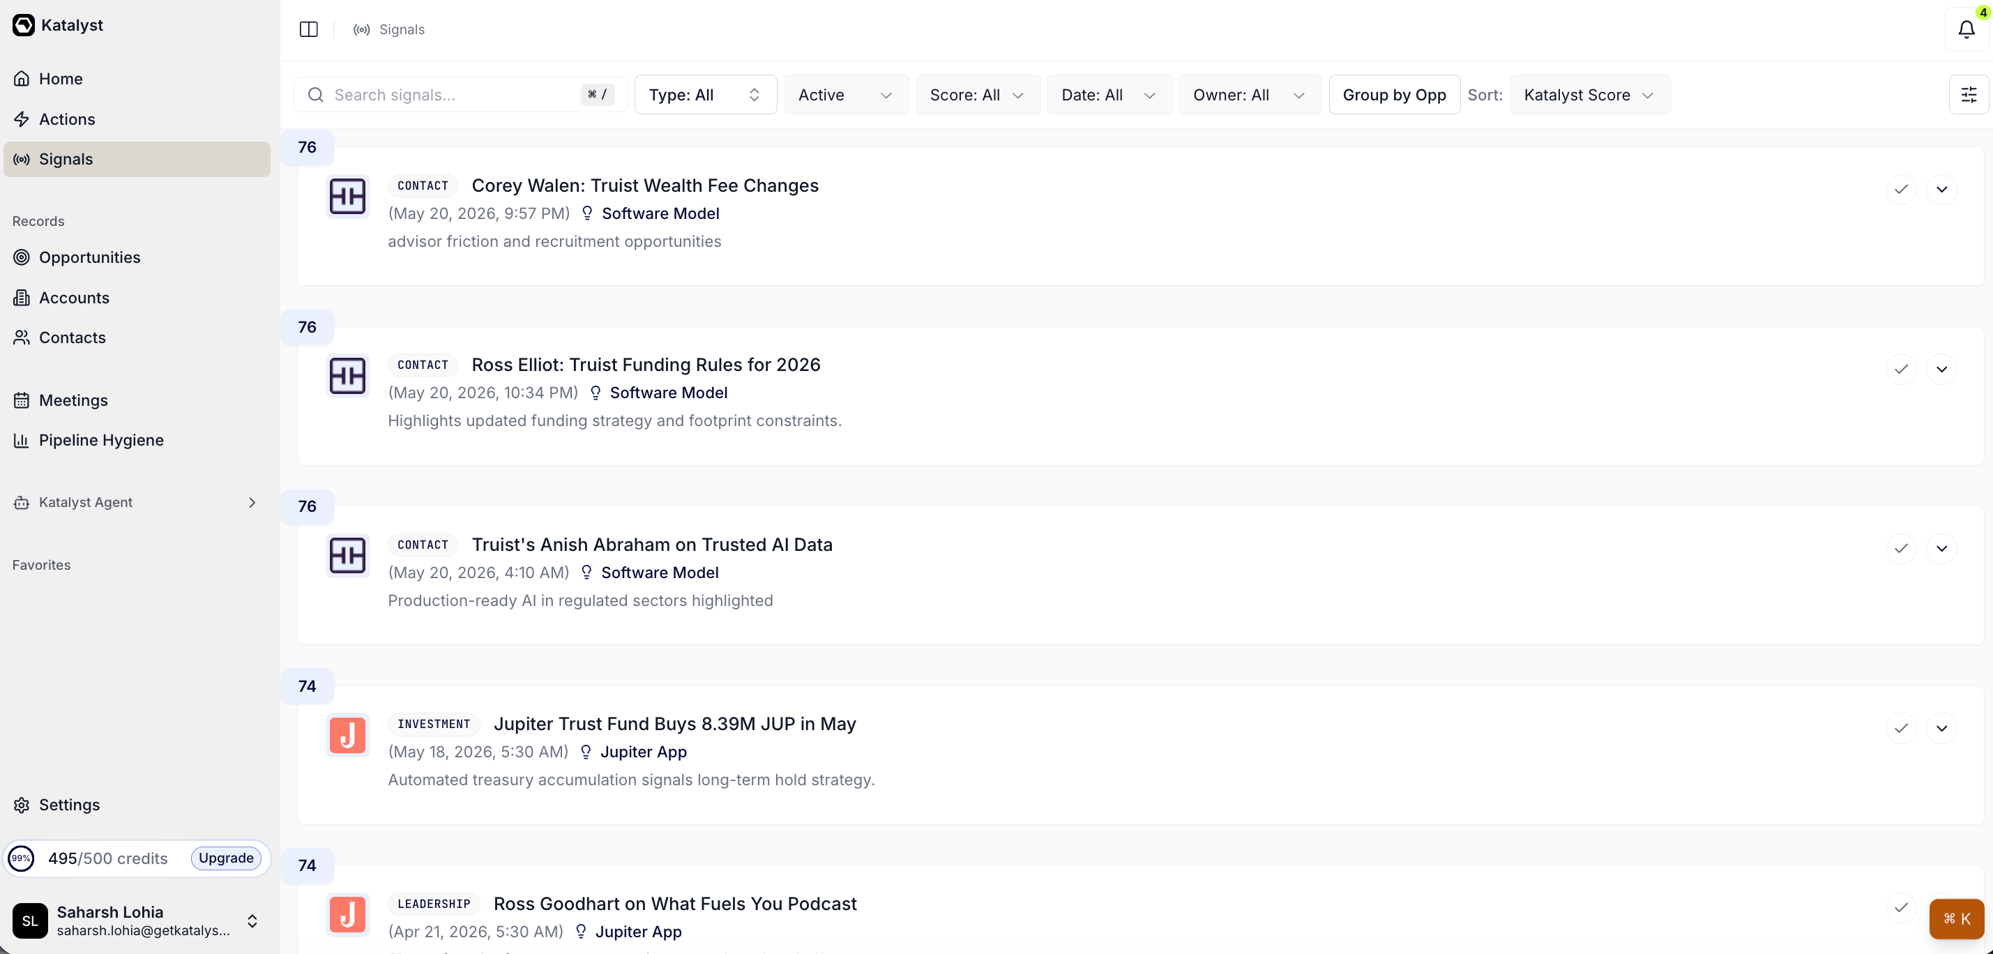
Task: Click the Upgrade button
Action: [226, 858]
